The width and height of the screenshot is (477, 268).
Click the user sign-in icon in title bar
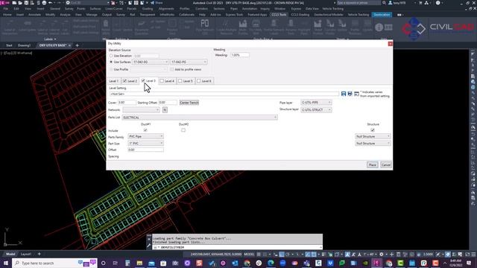(x=391, y=3)
